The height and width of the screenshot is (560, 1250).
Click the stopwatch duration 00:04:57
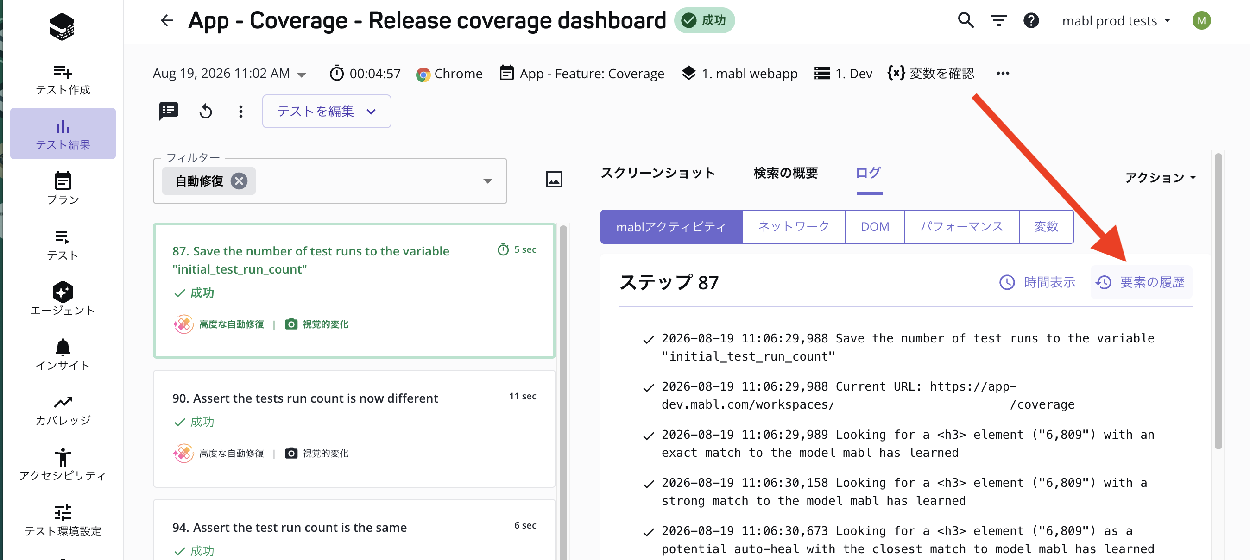tap(366, 73)
